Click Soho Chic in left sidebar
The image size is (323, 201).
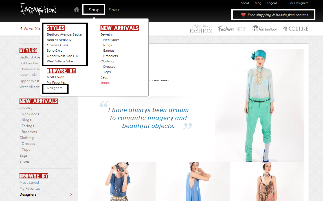point(28,75)
